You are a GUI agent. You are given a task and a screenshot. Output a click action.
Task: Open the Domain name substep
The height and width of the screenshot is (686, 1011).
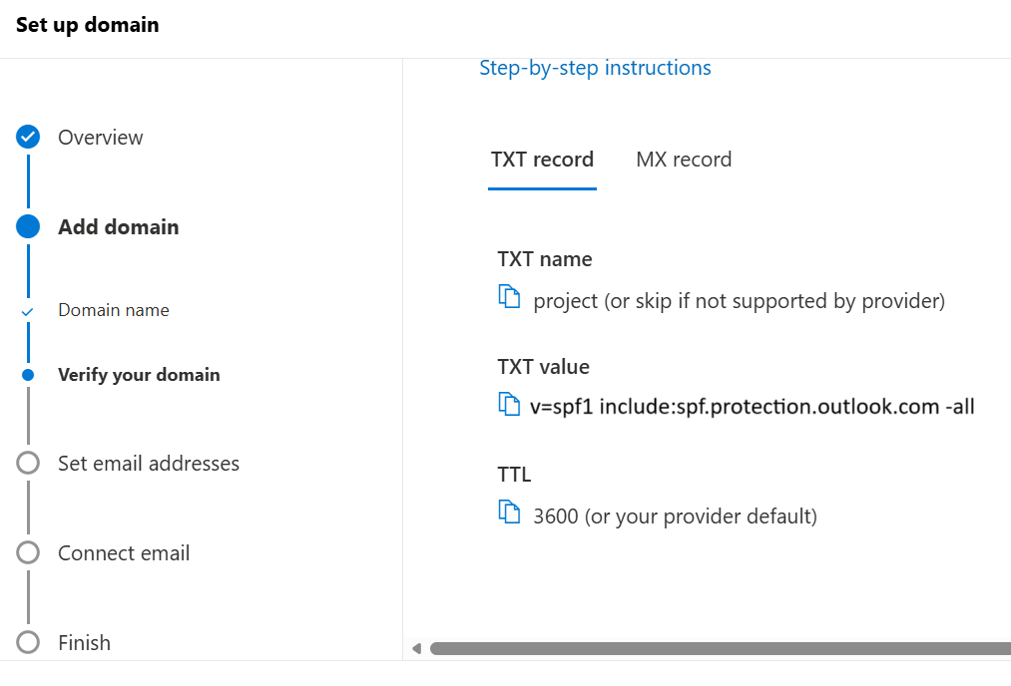coord(114,310)
